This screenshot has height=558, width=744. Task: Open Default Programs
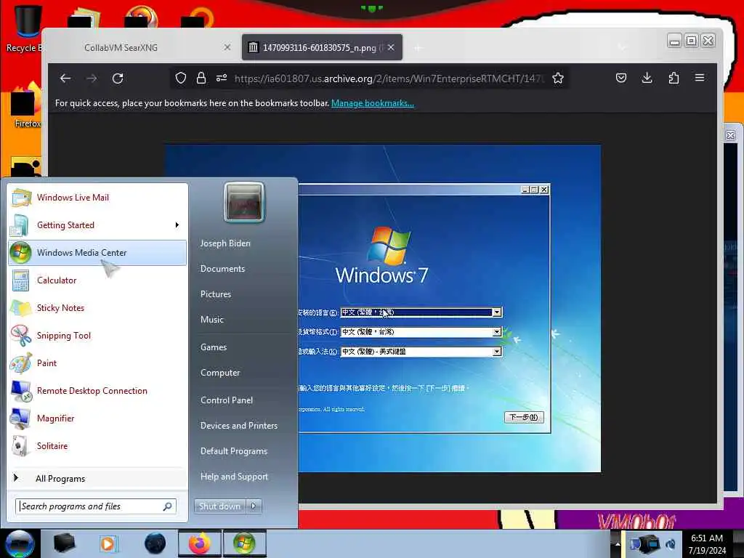[233, 451]
